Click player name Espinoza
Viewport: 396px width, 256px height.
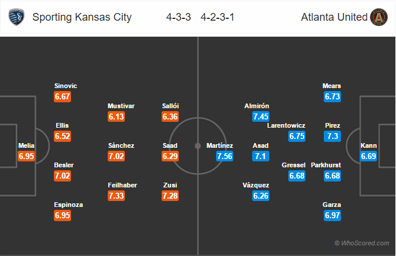[x=69, y=205]
